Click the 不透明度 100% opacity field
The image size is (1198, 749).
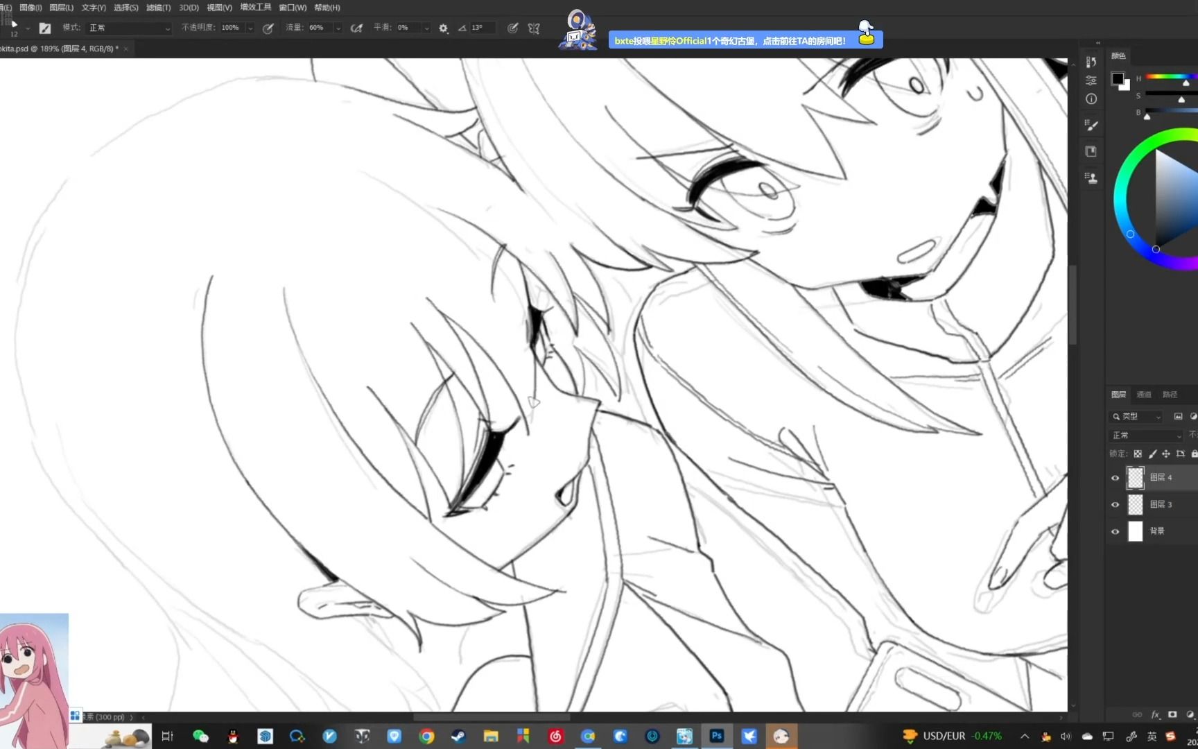coord(232,28)
